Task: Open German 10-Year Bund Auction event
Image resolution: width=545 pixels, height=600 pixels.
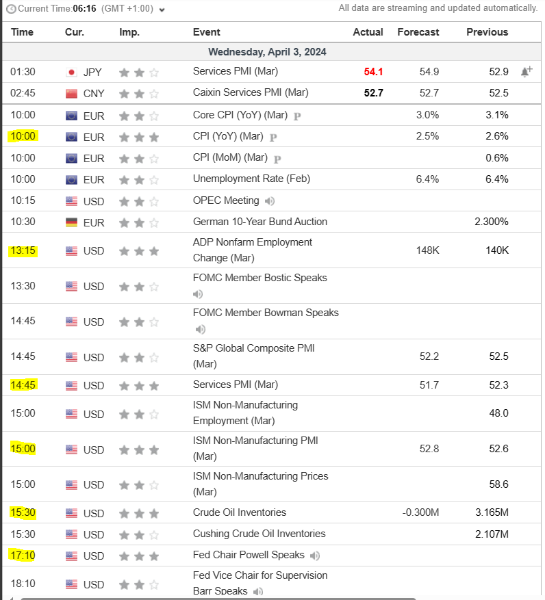Action: 259,222
